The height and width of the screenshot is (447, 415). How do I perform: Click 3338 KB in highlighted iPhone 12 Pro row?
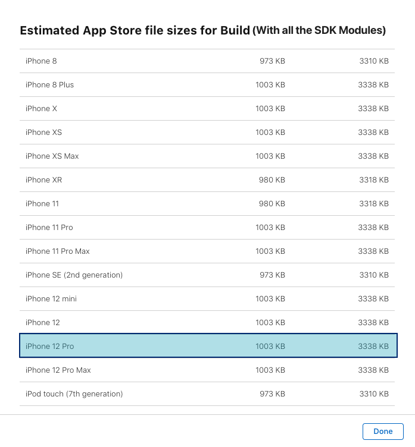[x=373, y=346]
